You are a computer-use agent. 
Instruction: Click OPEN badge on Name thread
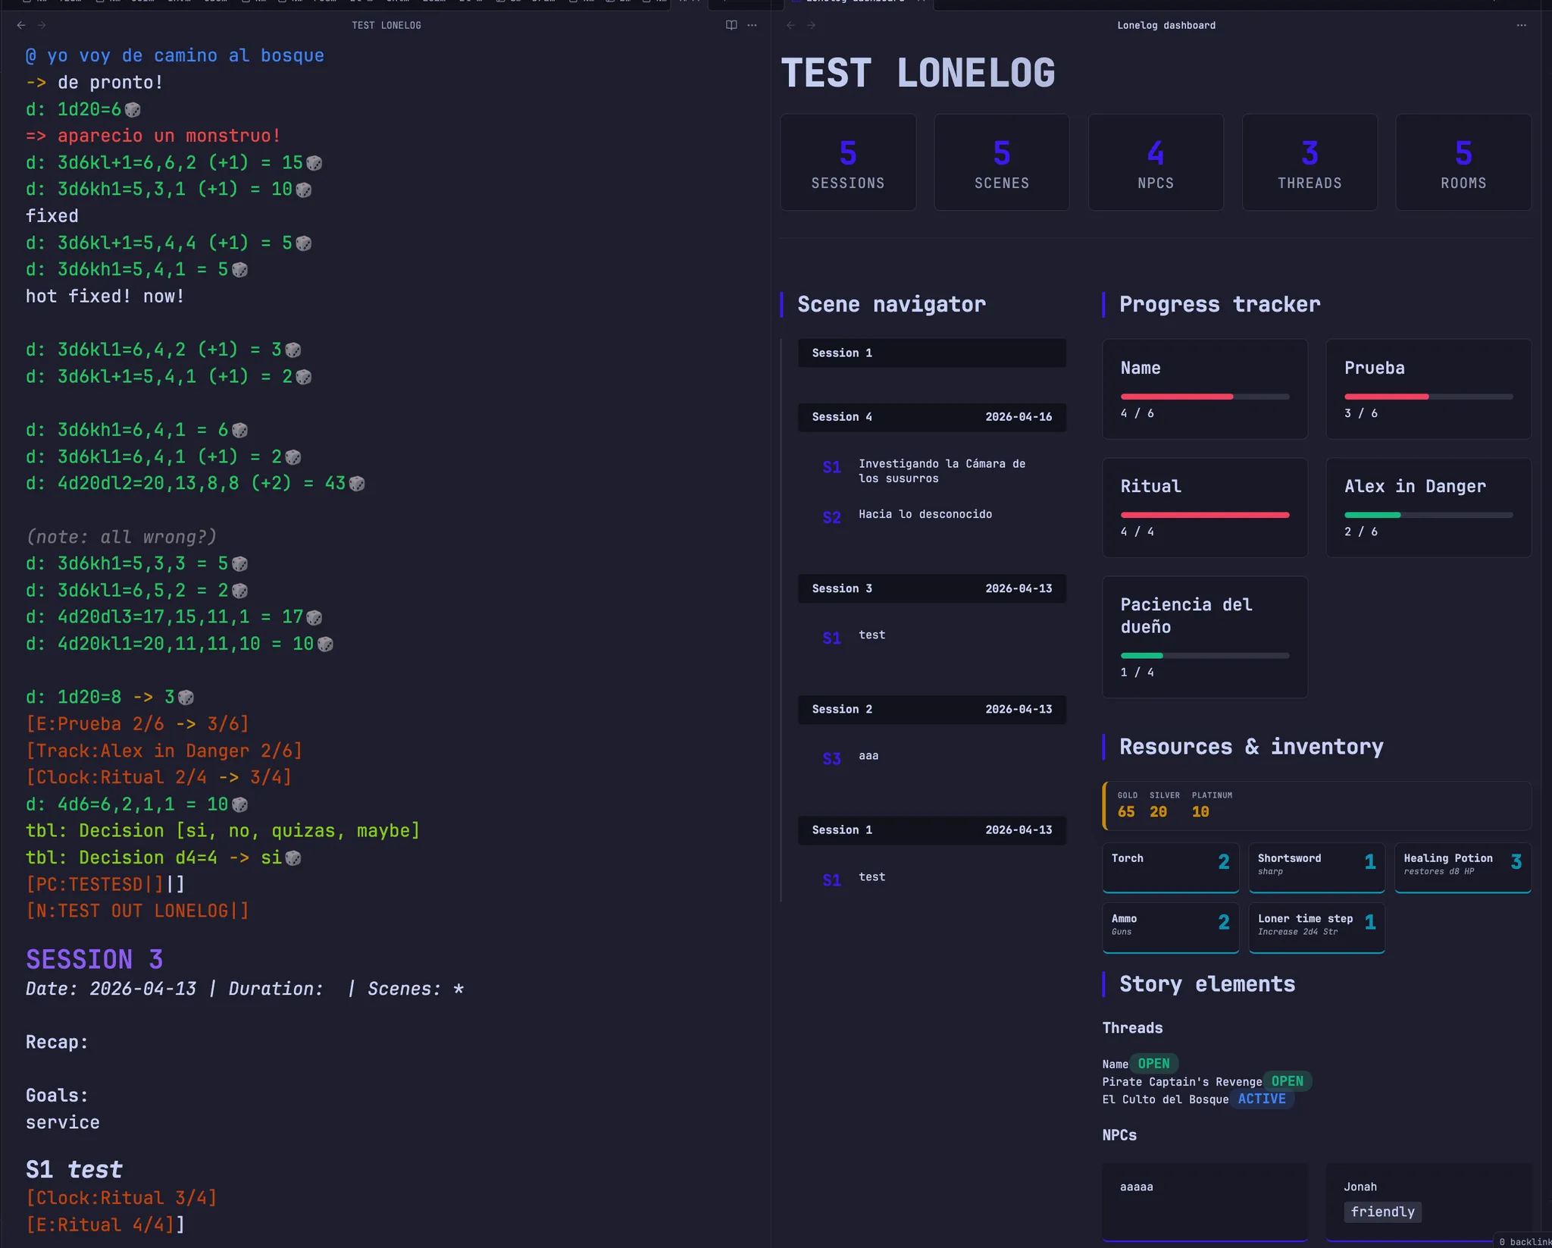pos(1153,1064)
